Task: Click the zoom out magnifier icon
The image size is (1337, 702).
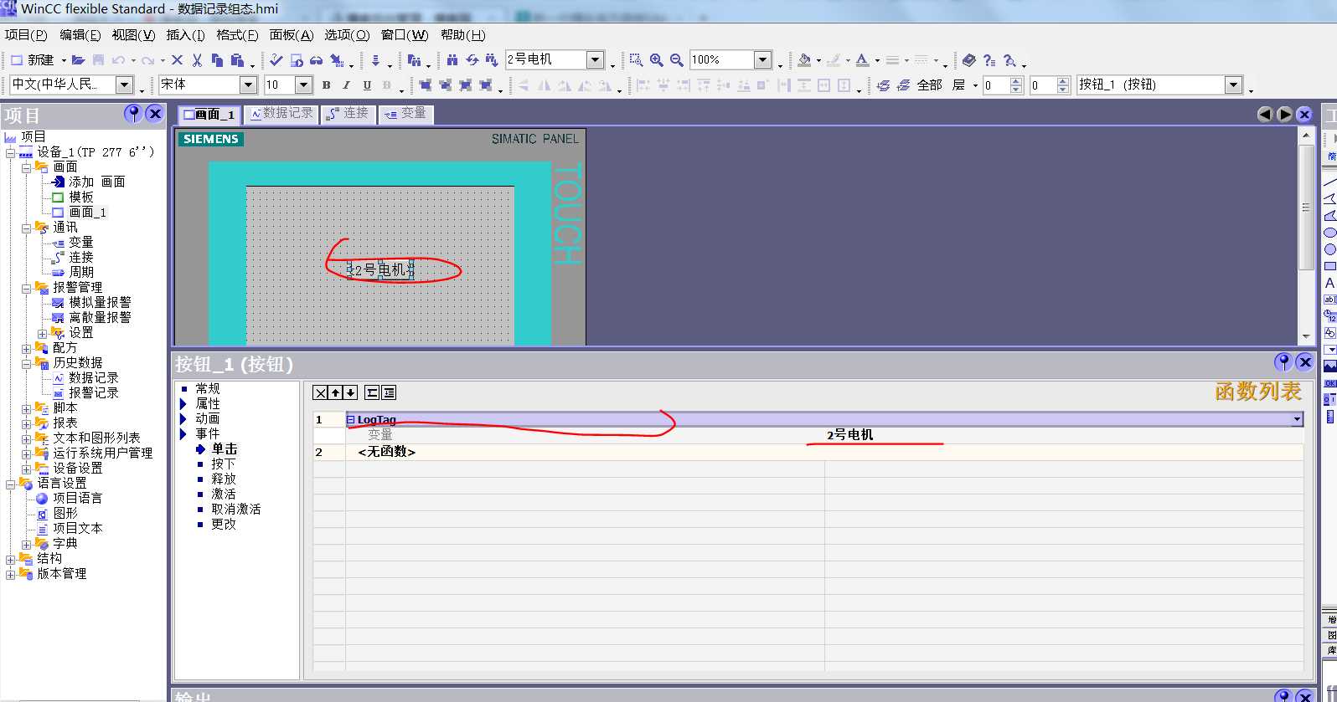Action: (x=677, y=60)
